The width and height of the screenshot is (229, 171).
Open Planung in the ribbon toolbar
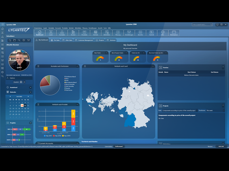tap(118, 33)
